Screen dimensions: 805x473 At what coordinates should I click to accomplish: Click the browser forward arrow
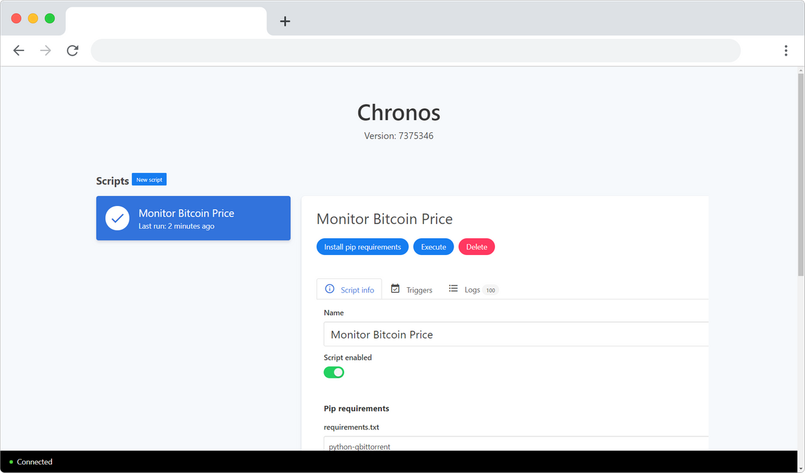coord(46,51)
